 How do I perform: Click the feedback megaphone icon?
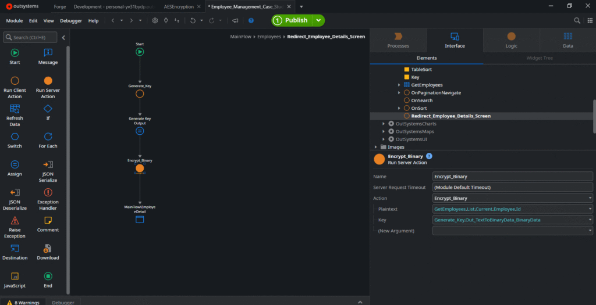tap(235, 20)
